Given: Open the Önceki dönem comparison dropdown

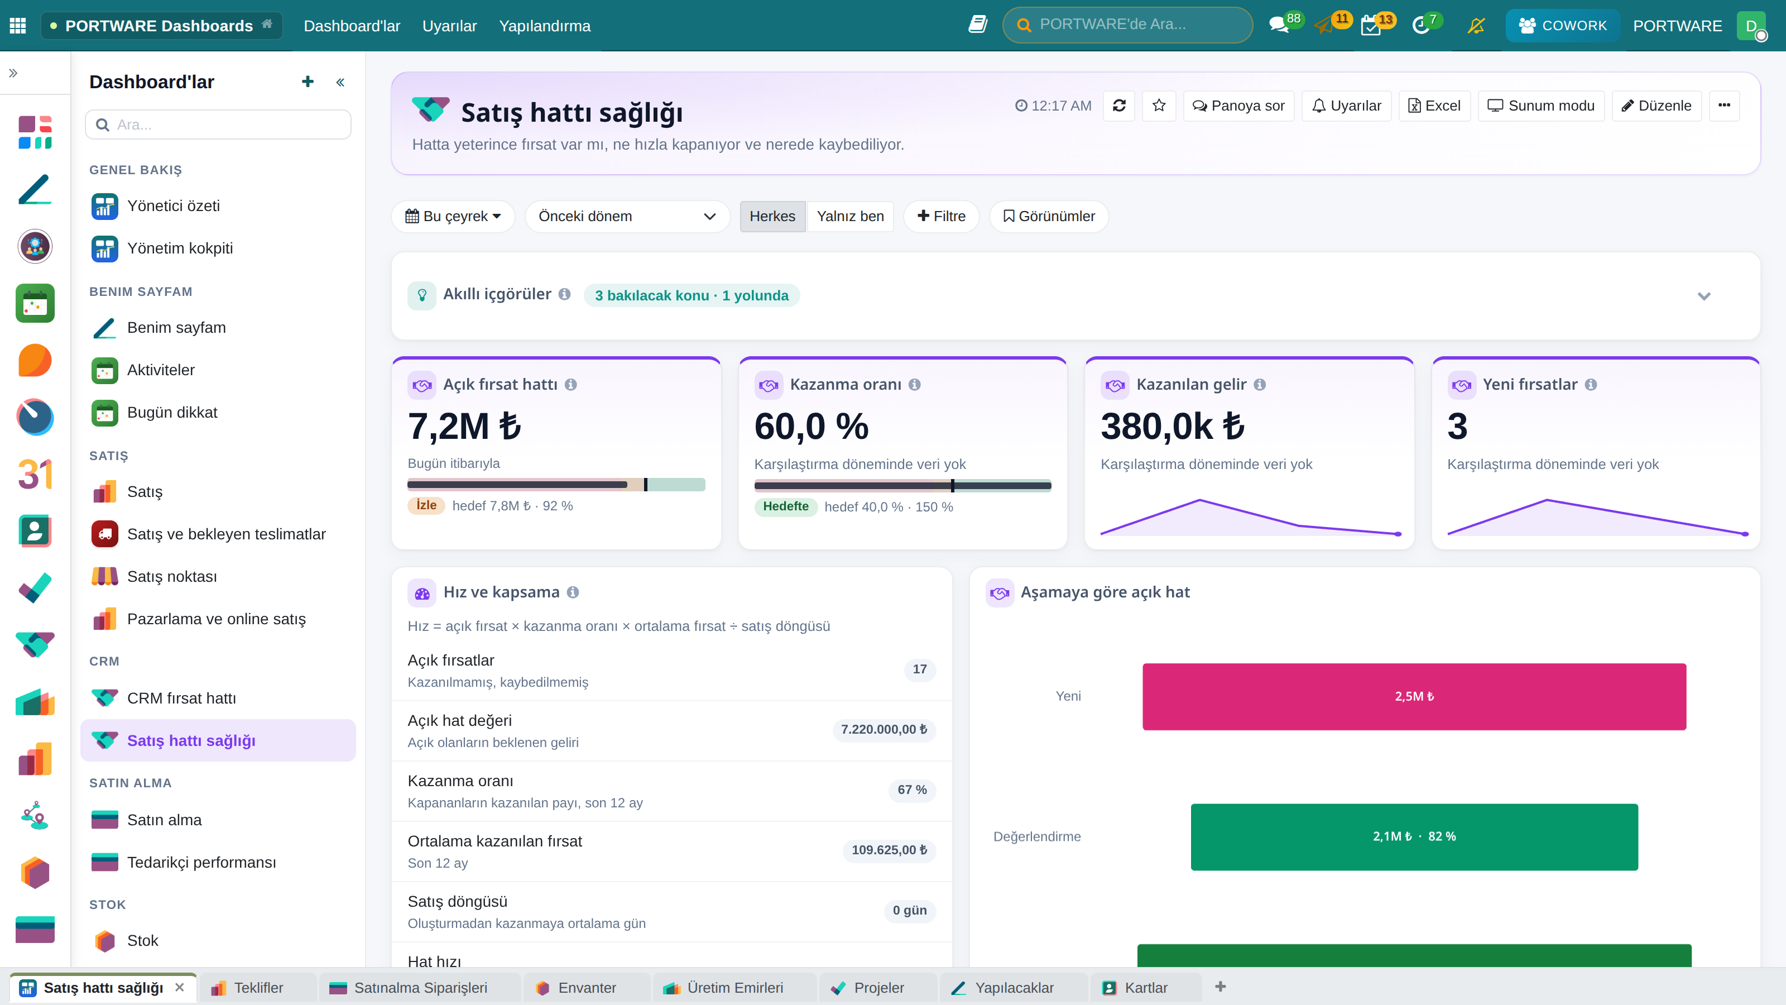Looking at the screenshot, I should pos(627,217).
